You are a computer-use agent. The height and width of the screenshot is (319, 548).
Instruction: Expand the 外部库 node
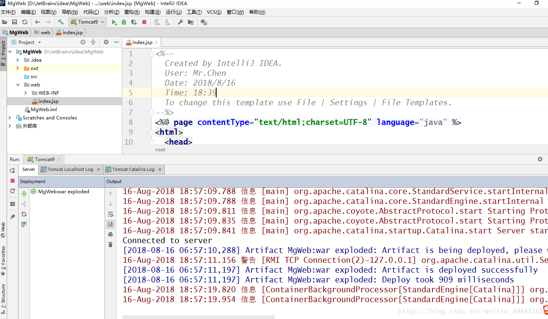pyautogui.click(x=10, y=126)
